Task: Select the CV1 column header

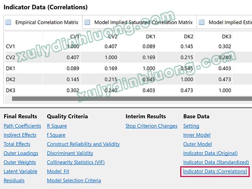Action: click(x=75, y=37)
